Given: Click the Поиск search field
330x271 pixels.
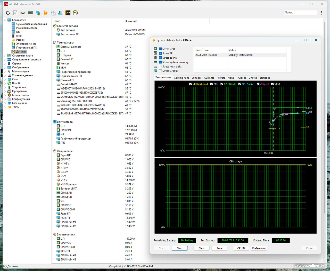Looking at the screenshot, I should point(300,13).
